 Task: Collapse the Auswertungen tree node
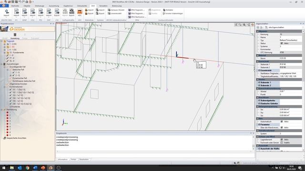[x=2, y=64]
